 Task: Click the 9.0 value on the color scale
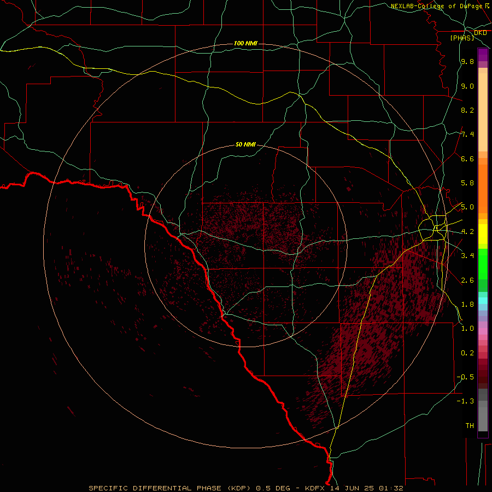click(467, 86)
